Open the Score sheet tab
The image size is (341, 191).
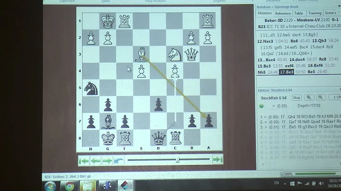(x=331, y=13)
